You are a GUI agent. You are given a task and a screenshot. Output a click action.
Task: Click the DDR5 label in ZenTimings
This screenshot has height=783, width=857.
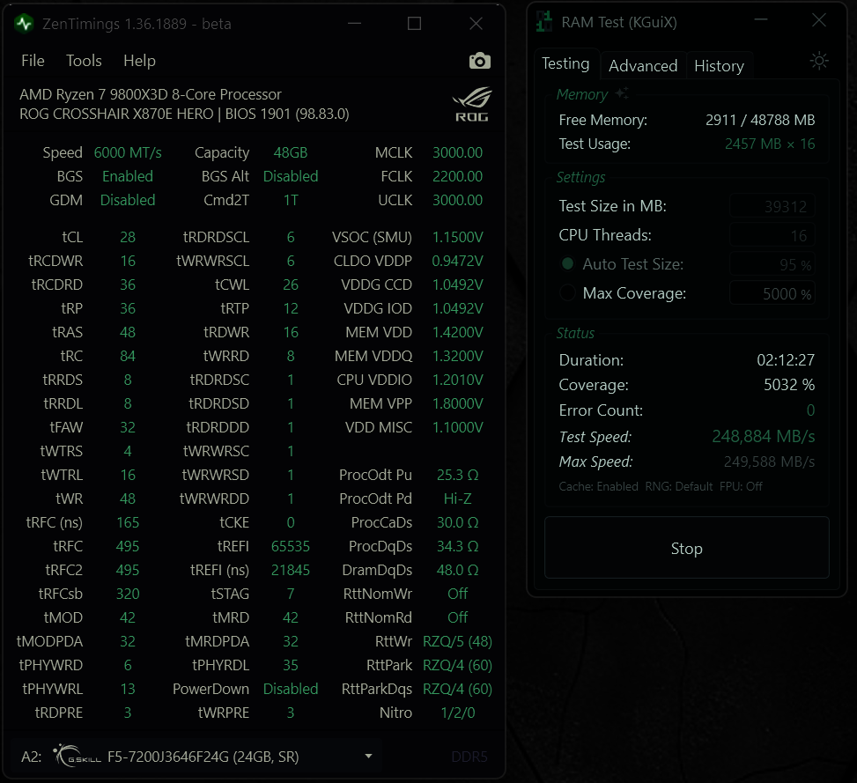469,757
